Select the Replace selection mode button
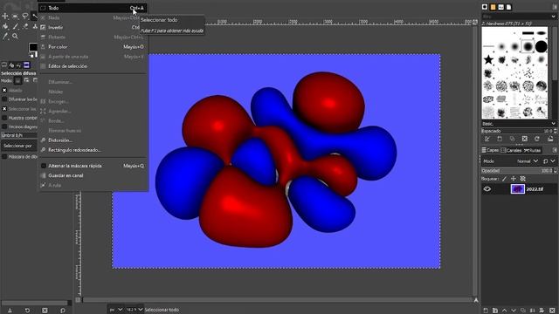The width and height of the screenshot is (559, 314). point(17,81)
